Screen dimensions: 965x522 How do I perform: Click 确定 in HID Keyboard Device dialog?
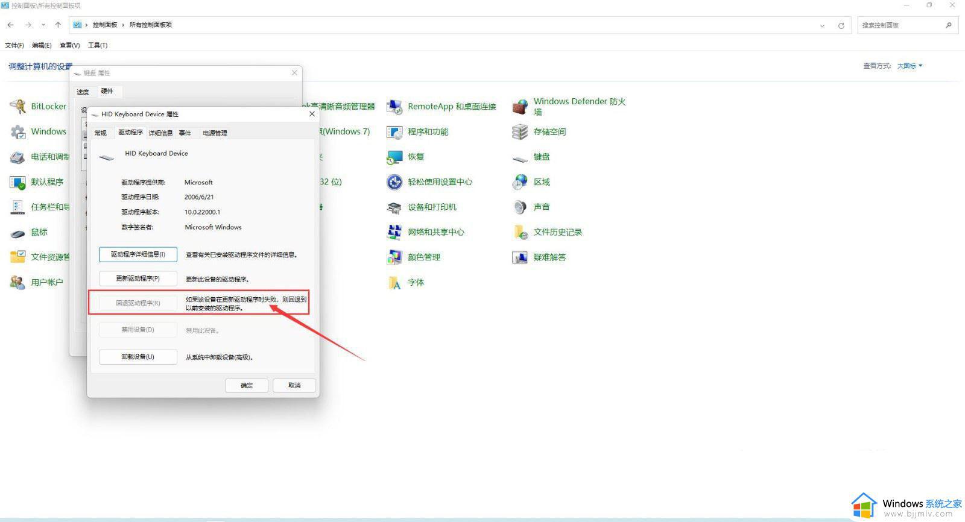(247, 385)
